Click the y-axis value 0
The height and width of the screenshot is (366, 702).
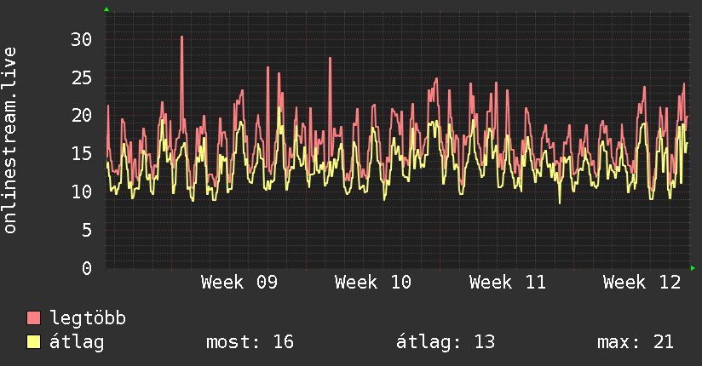tap(87, 268)
